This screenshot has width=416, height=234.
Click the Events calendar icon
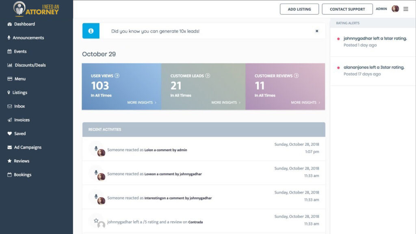[x=10, y=52]
